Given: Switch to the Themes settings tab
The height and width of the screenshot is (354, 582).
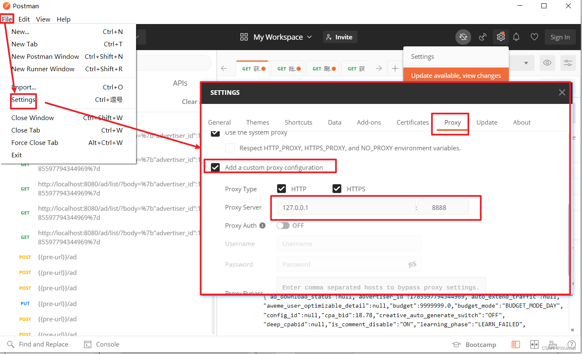Looking at the screenshot, I should tap(258, 122).
